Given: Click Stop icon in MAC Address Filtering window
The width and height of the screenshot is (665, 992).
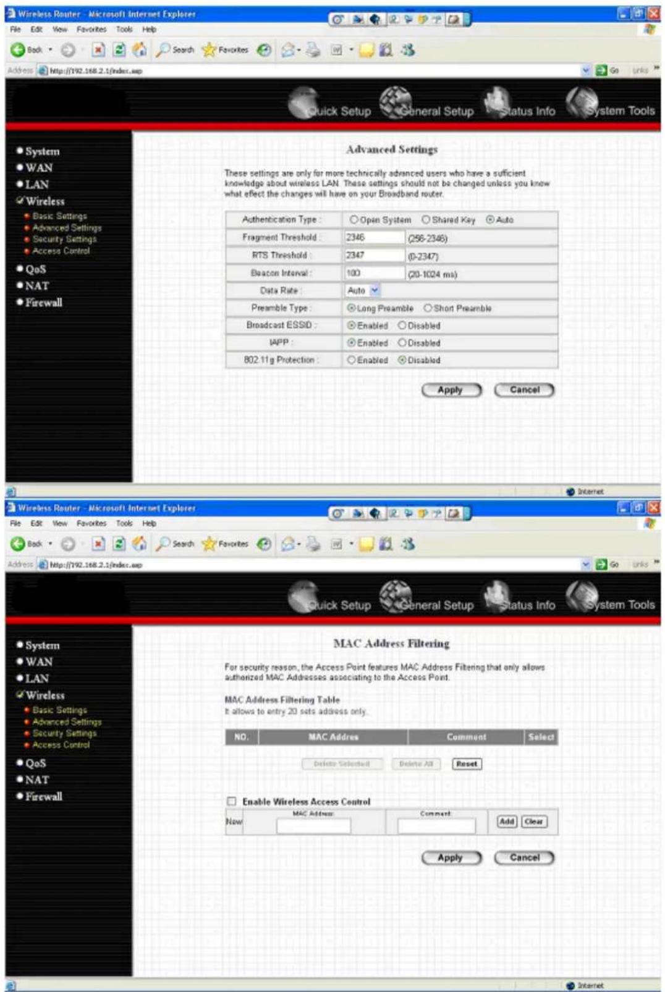Looking at the screenshot, I should 98,544.
